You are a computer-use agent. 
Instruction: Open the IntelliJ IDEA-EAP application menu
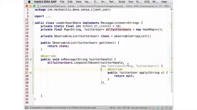tap(45, 2)
